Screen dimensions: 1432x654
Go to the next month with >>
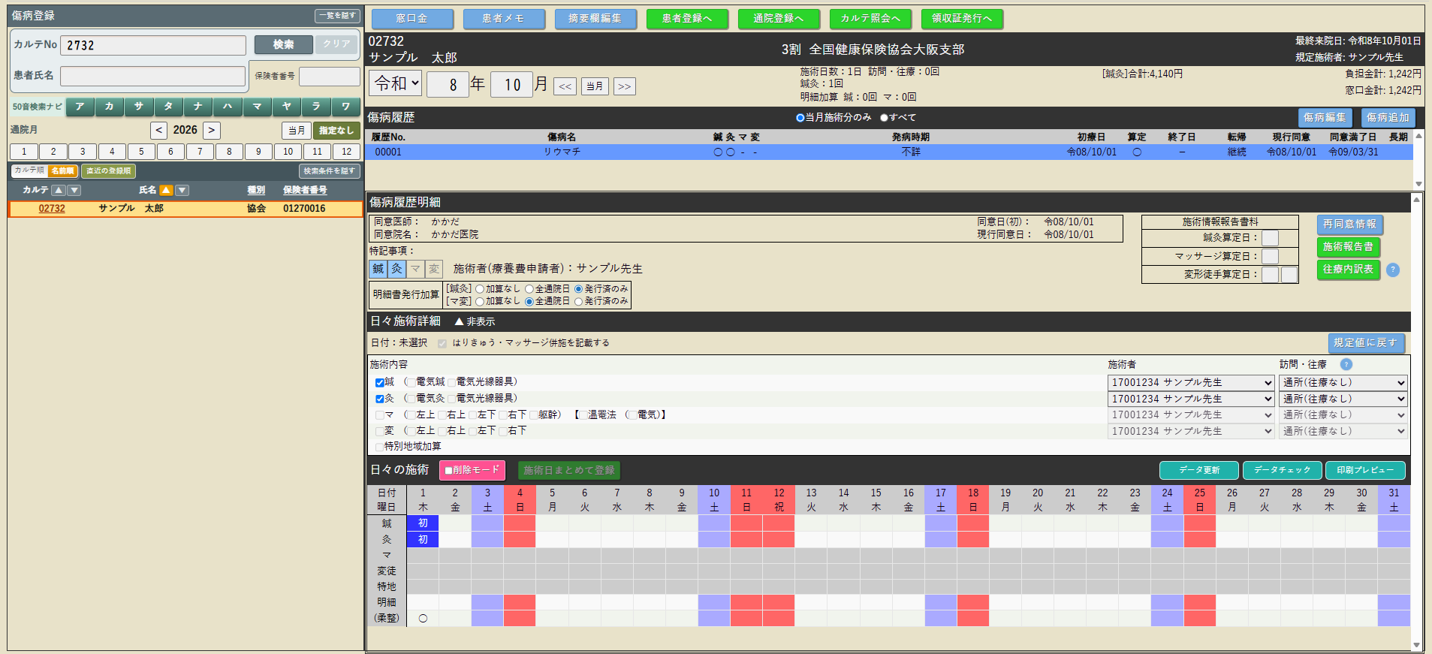tap(624, 86)
